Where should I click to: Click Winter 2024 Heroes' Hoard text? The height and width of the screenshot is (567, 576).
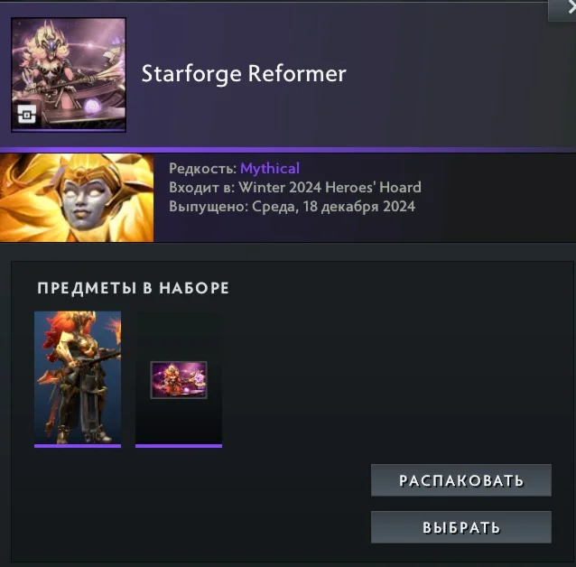[x=330, y=188]
